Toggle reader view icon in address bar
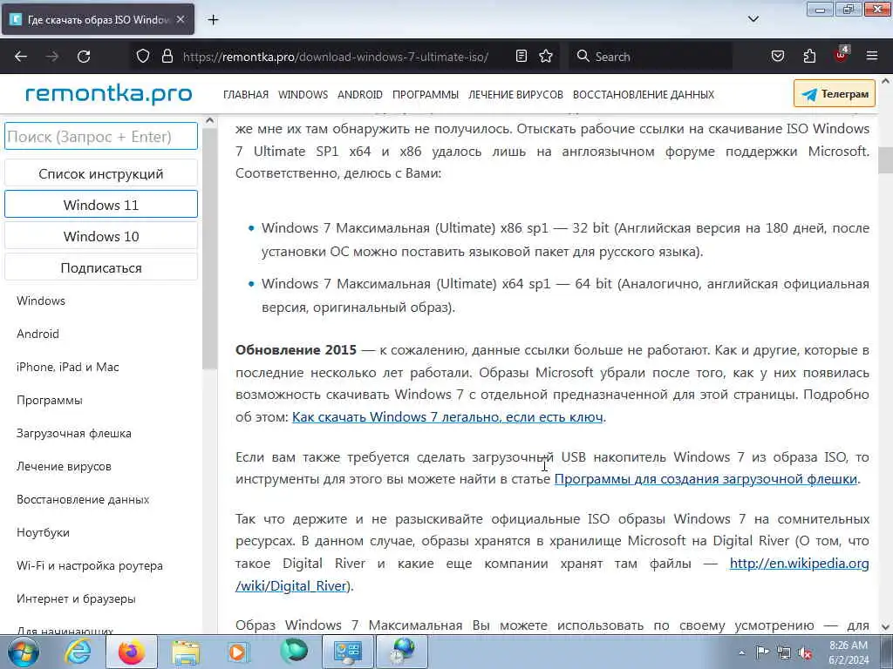893x669 pixels. point(521,57)
